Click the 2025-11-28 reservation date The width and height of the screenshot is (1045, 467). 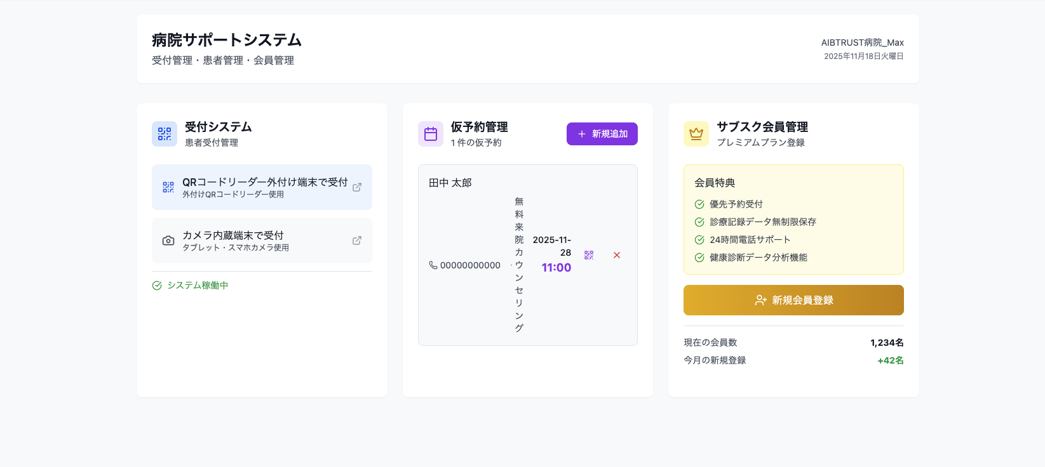tap(552, 246)
